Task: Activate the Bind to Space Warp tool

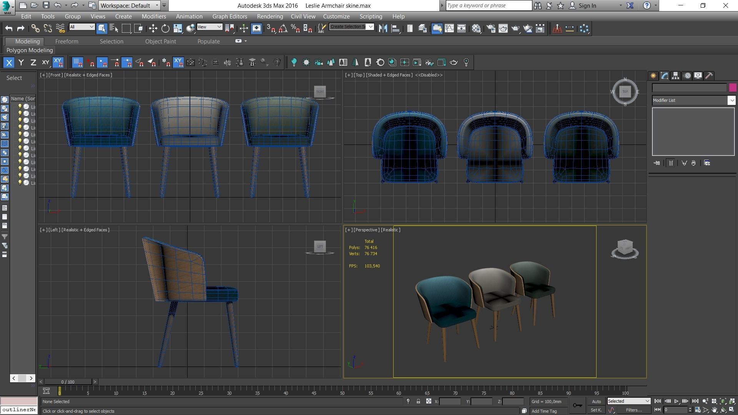Action: (60, 28)
